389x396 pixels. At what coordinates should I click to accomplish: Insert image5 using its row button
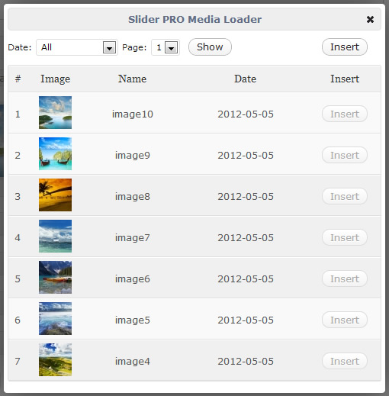(x=345, y=320)
